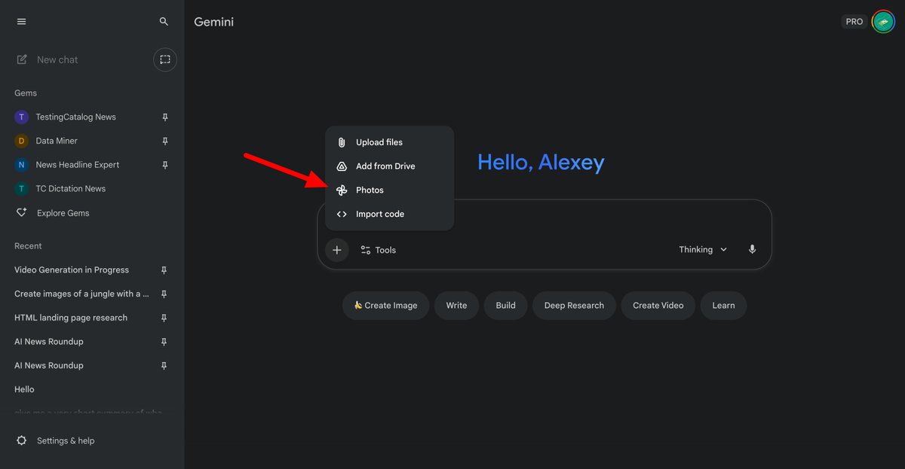Open the TestingCatalog News gem
Image resolution: width=905 pixels, height=469 pixels.
pyautogui.click(x=75, y=117)
